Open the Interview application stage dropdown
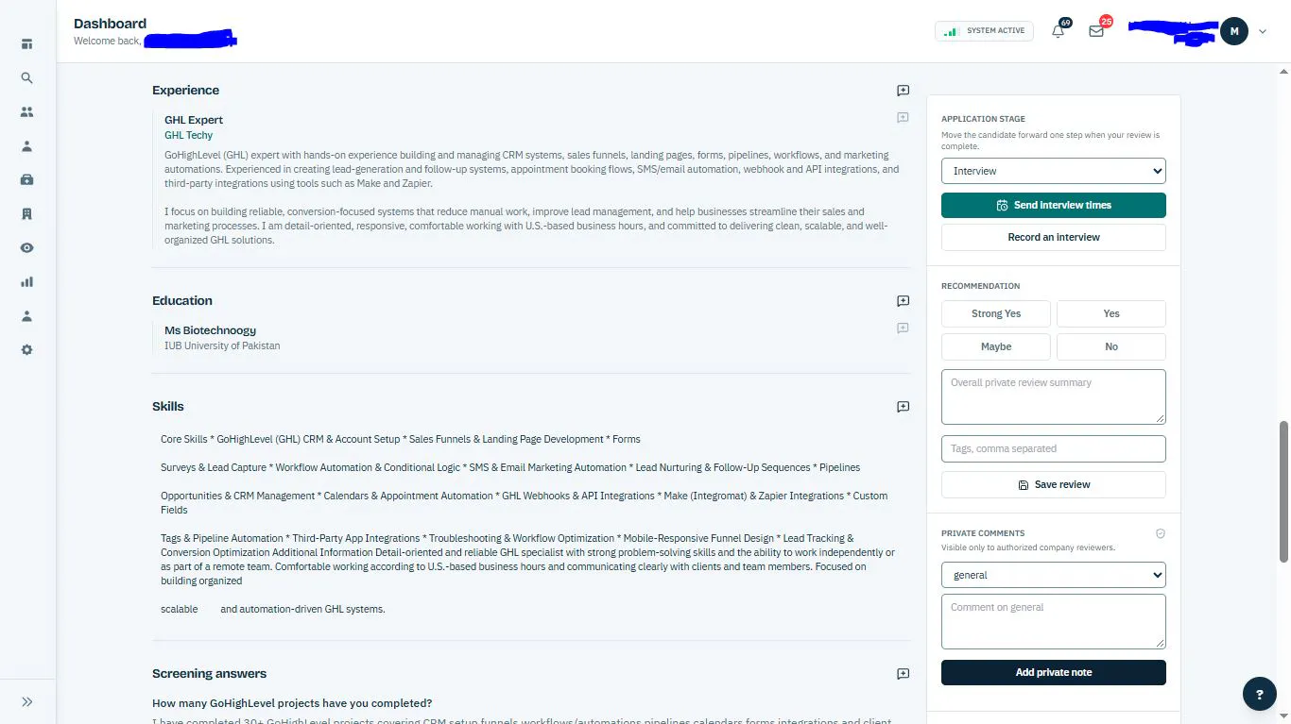This screenshot has width=1291, height=724. [1053, 171]
